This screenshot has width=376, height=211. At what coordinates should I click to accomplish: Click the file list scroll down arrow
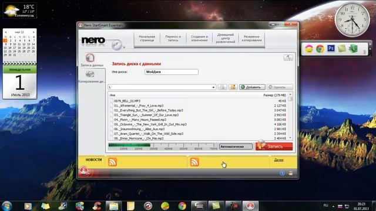(290, 138)
